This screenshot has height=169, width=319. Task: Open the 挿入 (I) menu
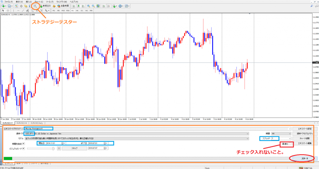(29, 2)
